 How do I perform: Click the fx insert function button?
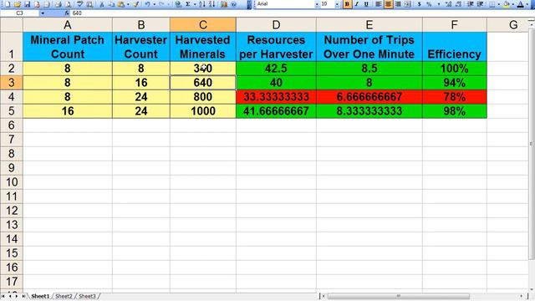pyautogui.click(x=67, y=13)
